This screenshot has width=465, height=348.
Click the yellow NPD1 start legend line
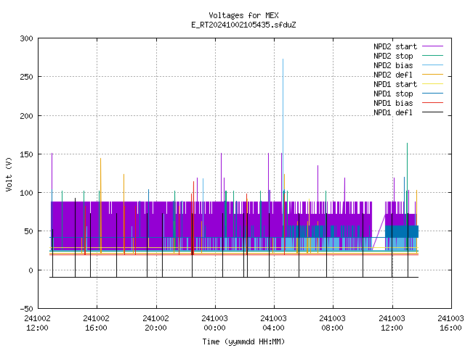coord(432,84)
